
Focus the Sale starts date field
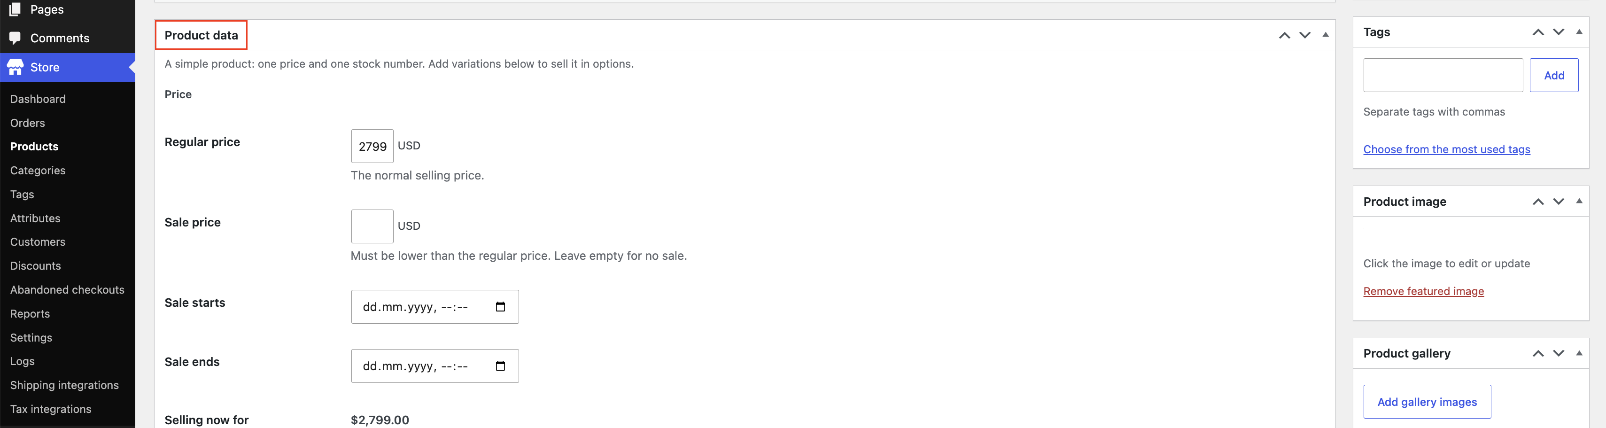click(434, 306)
